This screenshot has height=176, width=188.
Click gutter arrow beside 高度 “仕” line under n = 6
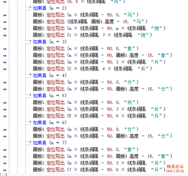[5, 136]
